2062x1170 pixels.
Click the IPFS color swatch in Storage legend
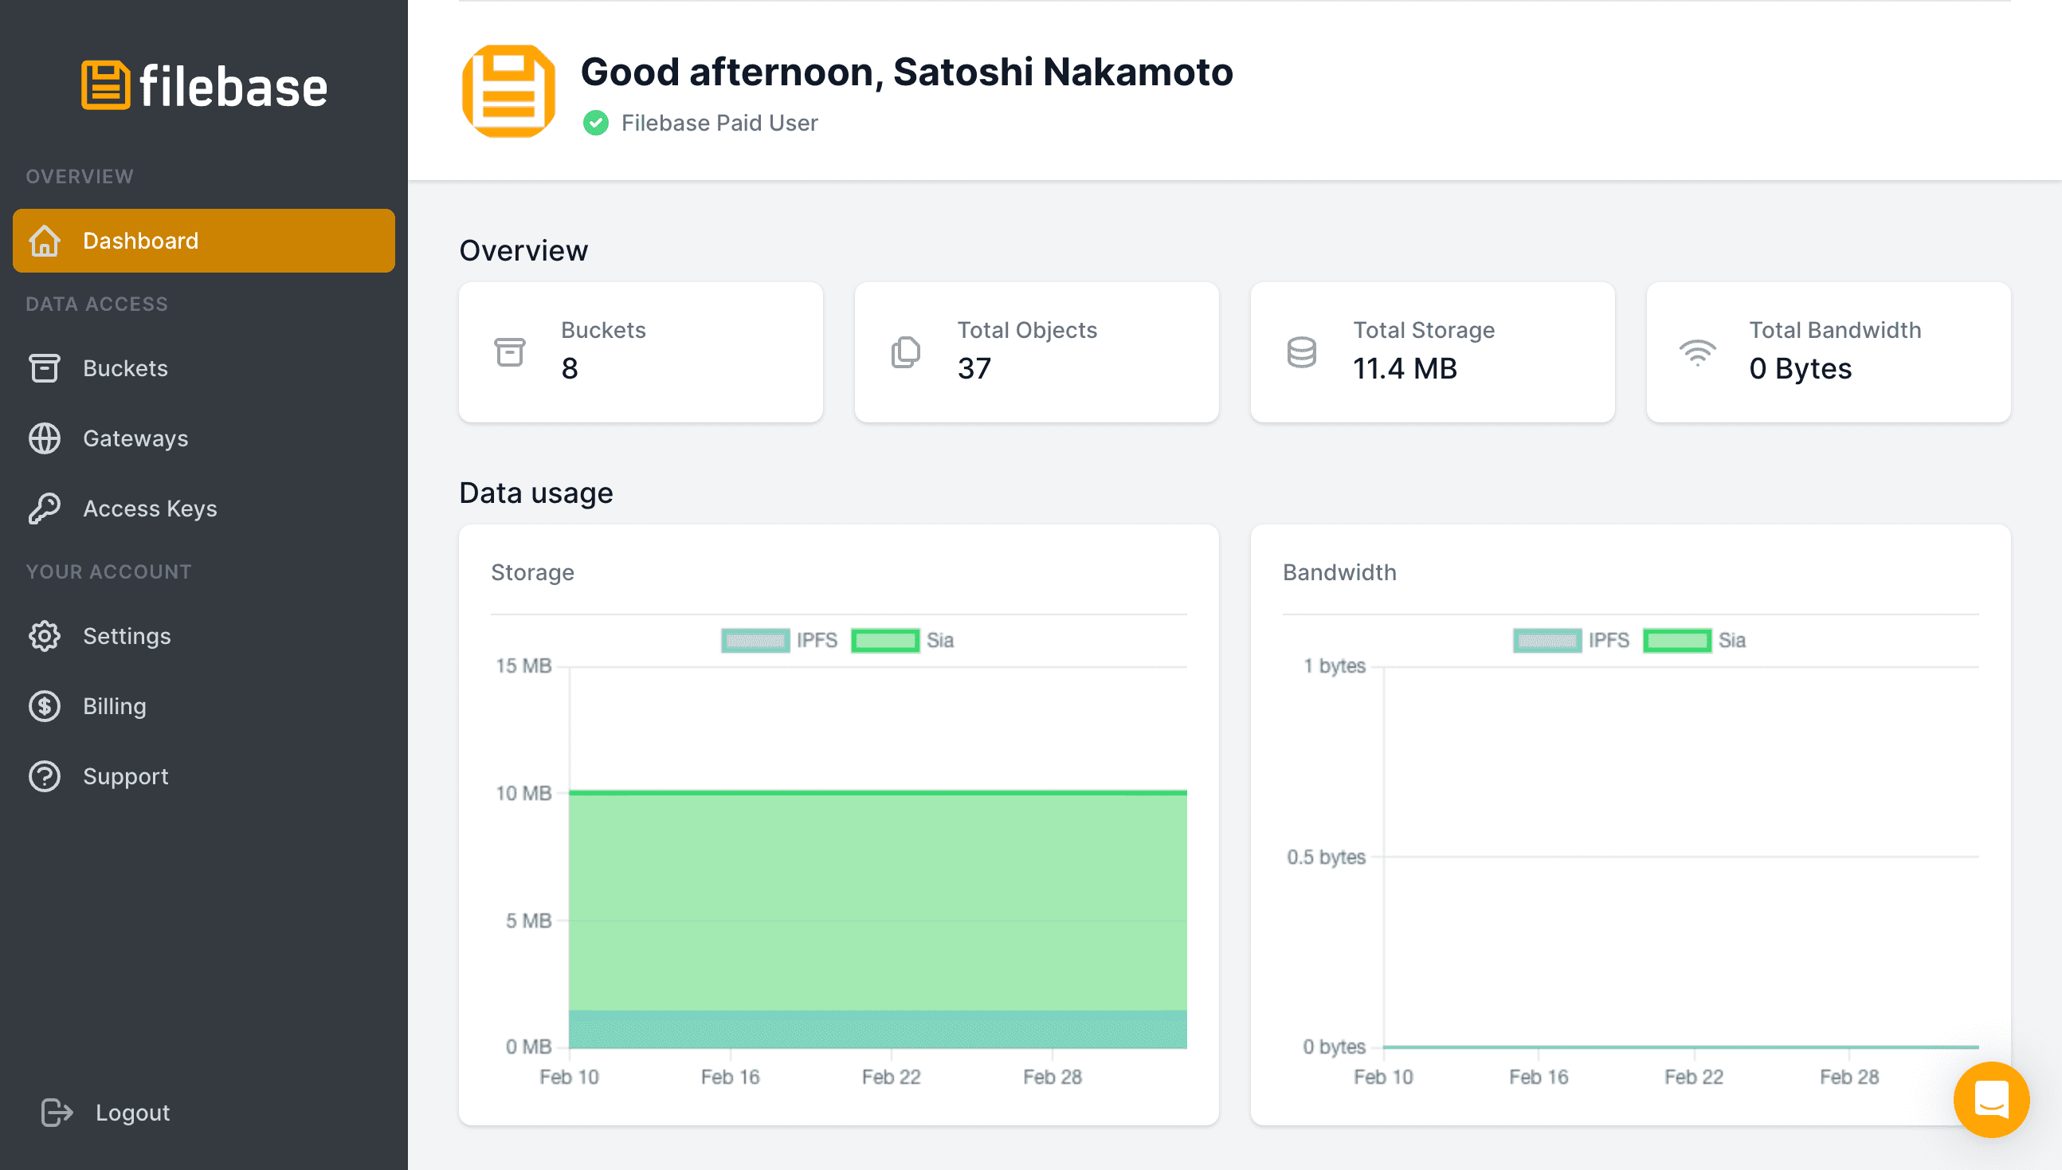tap(755, 641)
